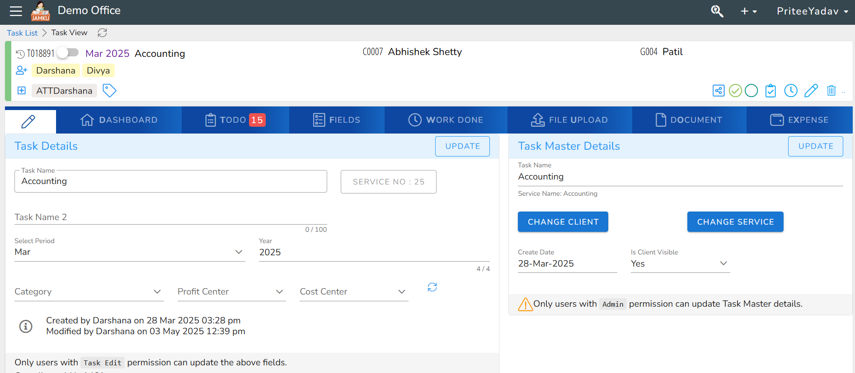Click the add user assignment icon
Image resolution: width=855 pixels, height=373 pixels.
(22, 70)
